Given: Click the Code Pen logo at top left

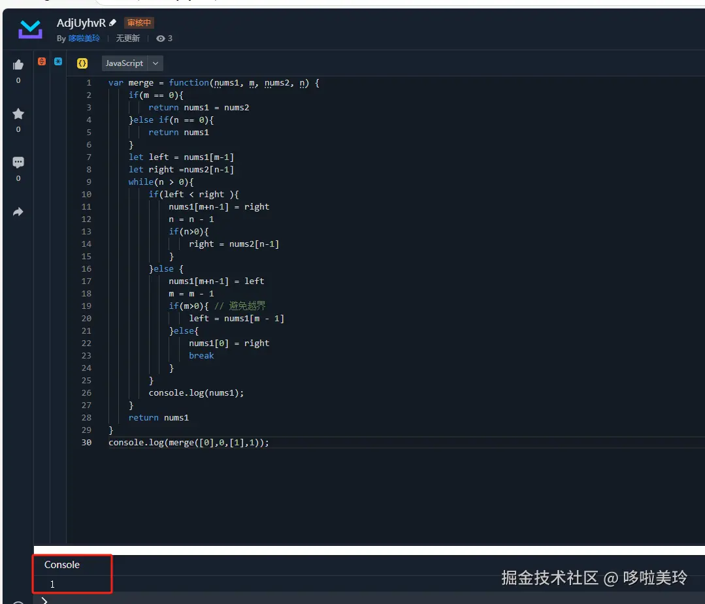Looking at the screenshot, I should click(x=30, y=29).
